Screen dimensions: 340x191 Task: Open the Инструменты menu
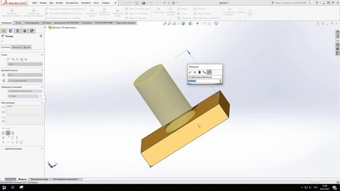pos(72,3)
